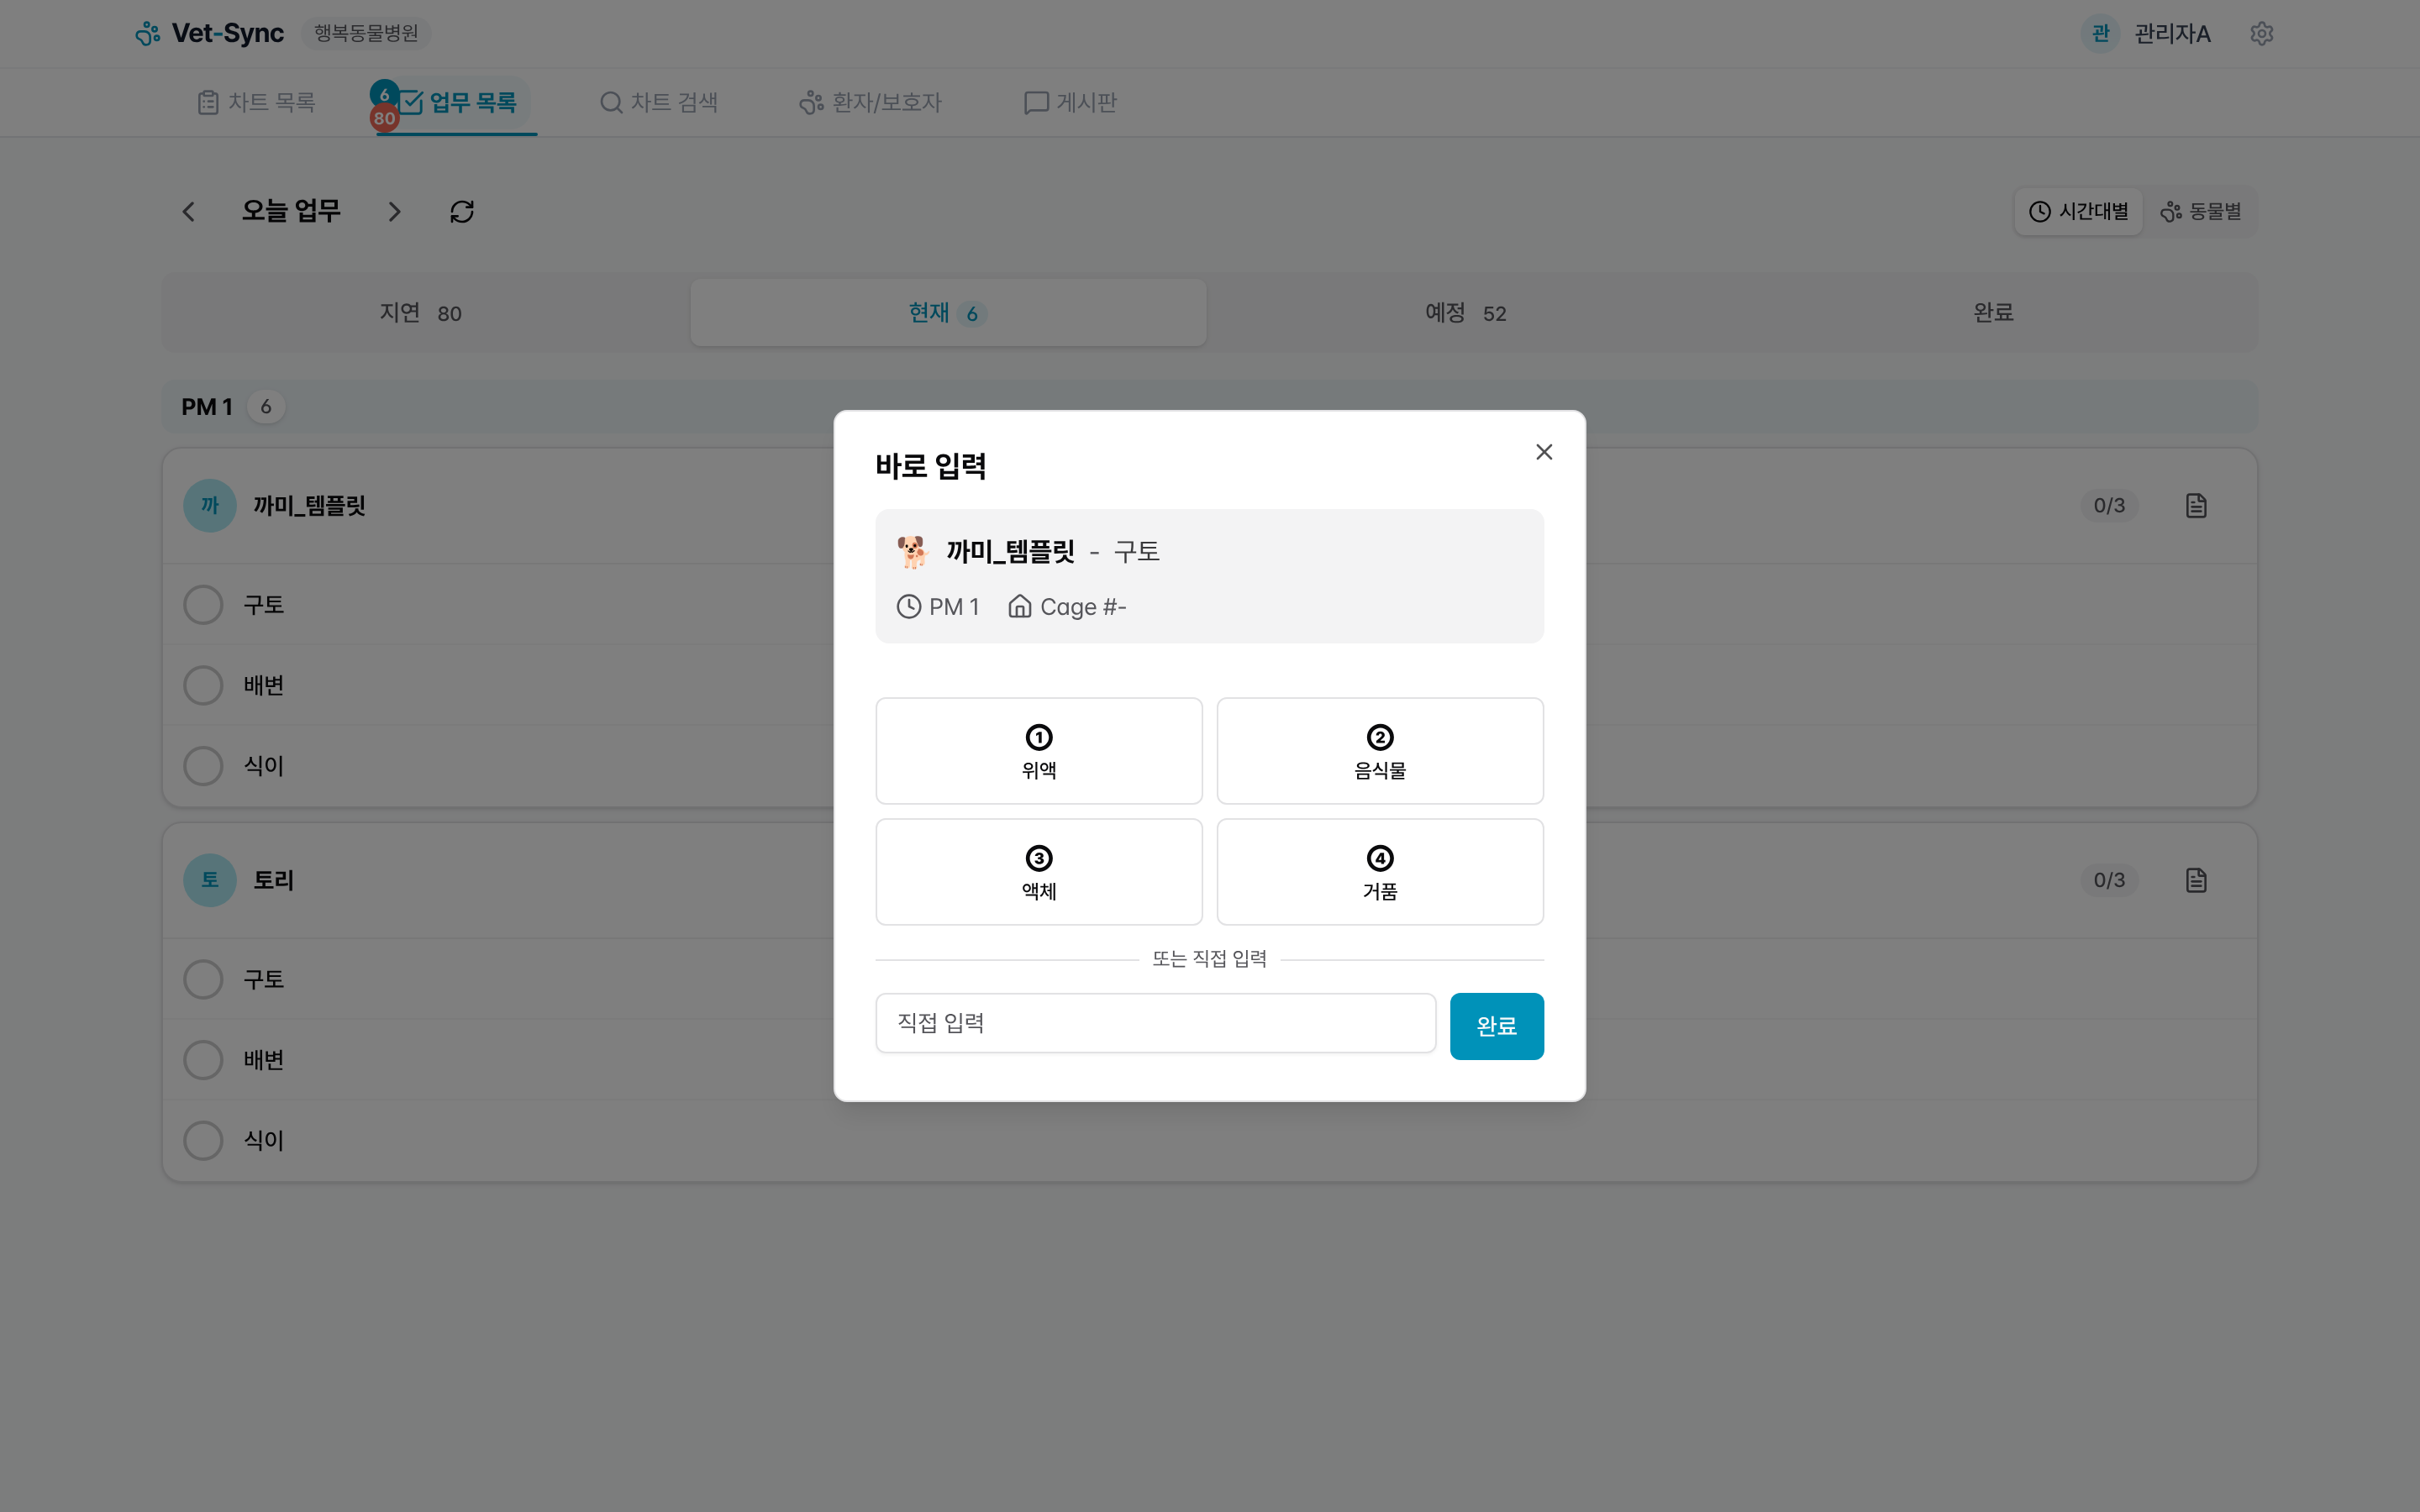This screenshot has width=2420, height=1512.
Task: Go to next day with right chevron
Action: tap(394, 211)
